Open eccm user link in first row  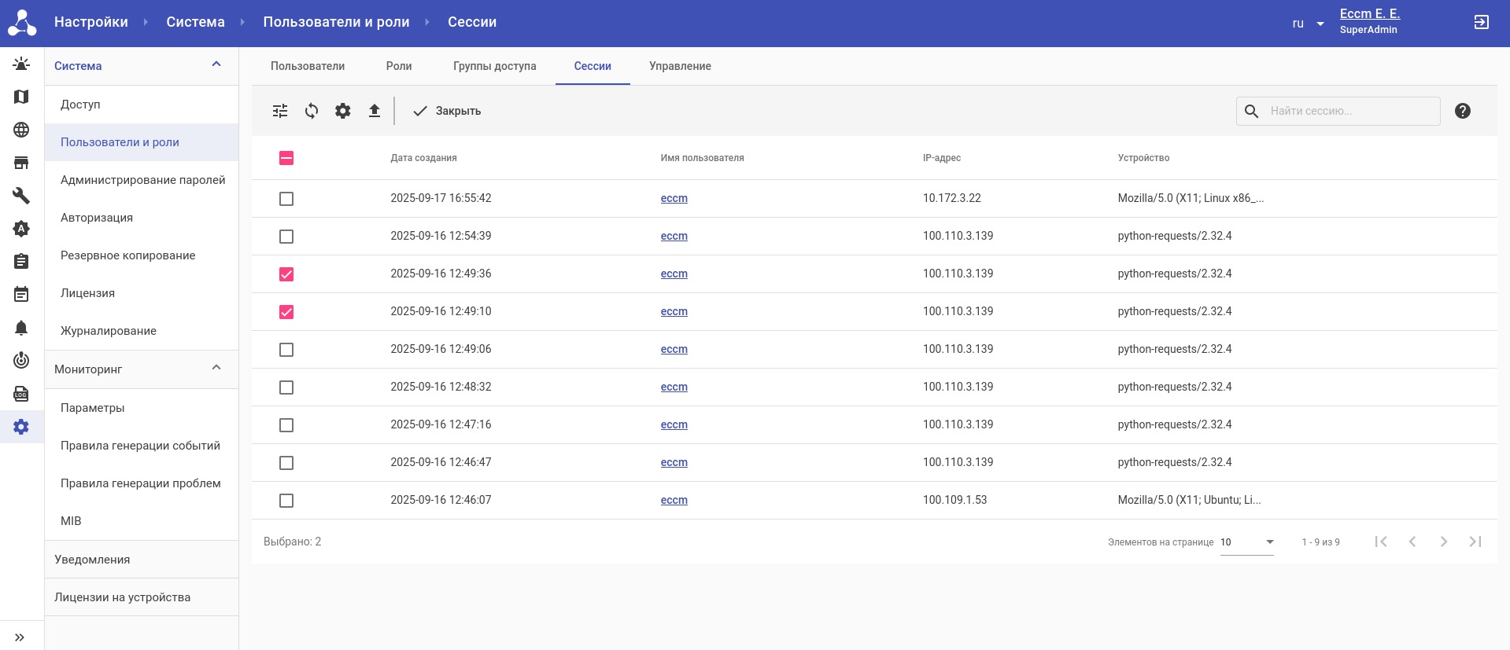coord(674,198)
